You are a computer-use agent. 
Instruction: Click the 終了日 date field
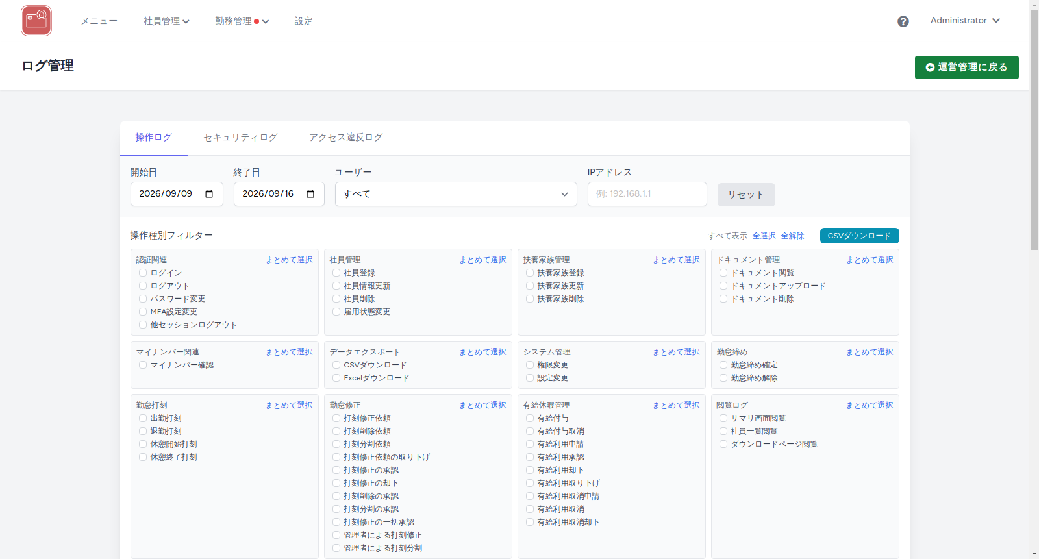click(x=279, y=194)
